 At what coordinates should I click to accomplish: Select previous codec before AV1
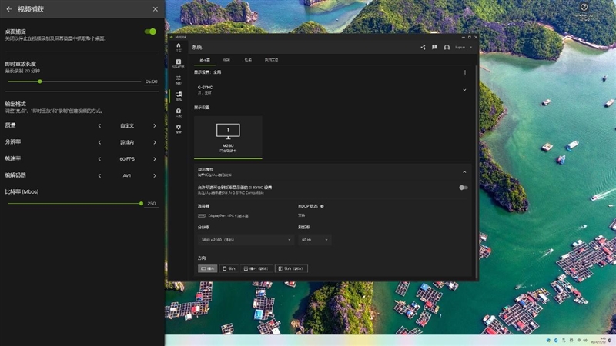click(99, 175)
